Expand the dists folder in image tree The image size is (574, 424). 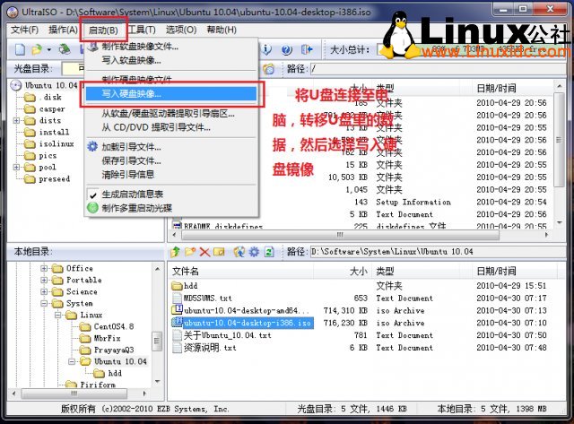tap(16, 120)
